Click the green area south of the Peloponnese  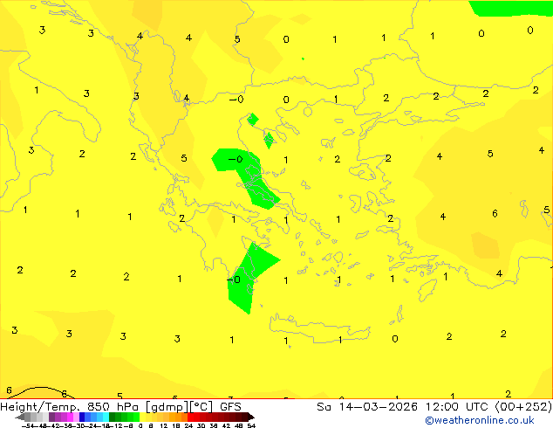pos(249,279)
